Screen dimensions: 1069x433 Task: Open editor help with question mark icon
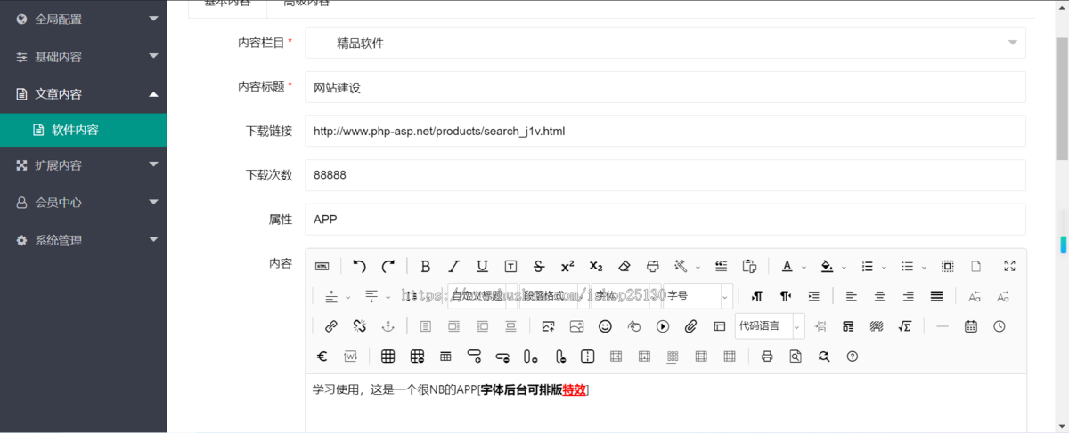click(853, 357)
